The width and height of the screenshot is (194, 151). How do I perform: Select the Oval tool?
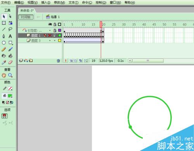(4, 43)
